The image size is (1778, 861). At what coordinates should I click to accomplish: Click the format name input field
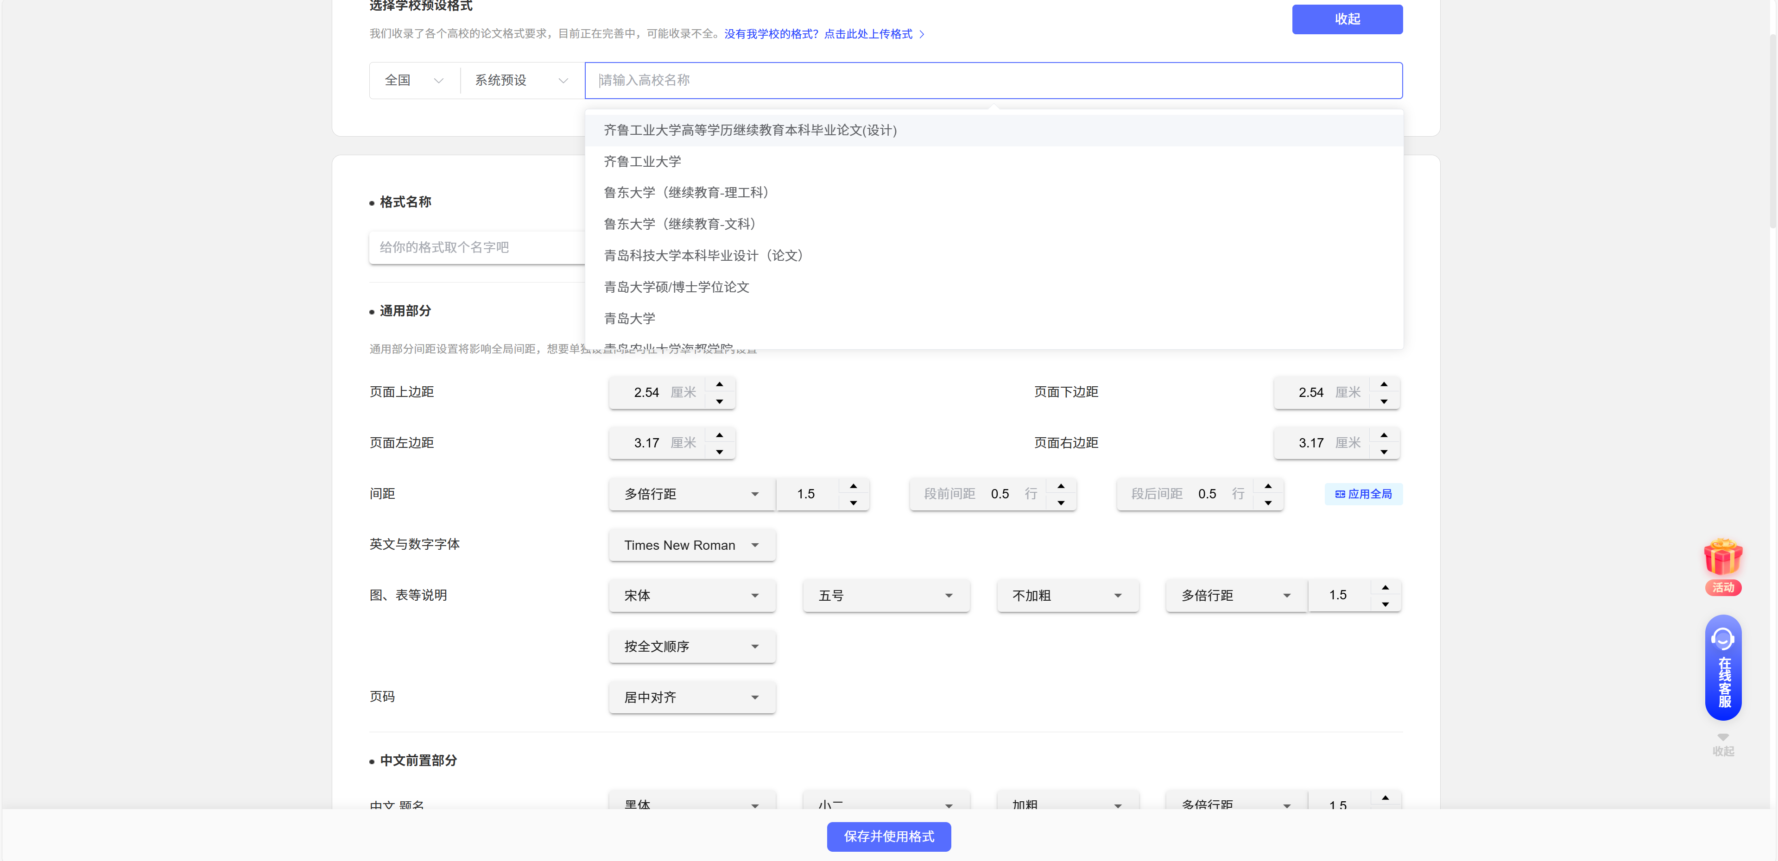click(x=476, y=247)
